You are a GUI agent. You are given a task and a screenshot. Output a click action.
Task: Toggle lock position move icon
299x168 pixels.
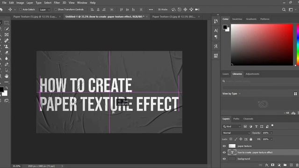241,139
